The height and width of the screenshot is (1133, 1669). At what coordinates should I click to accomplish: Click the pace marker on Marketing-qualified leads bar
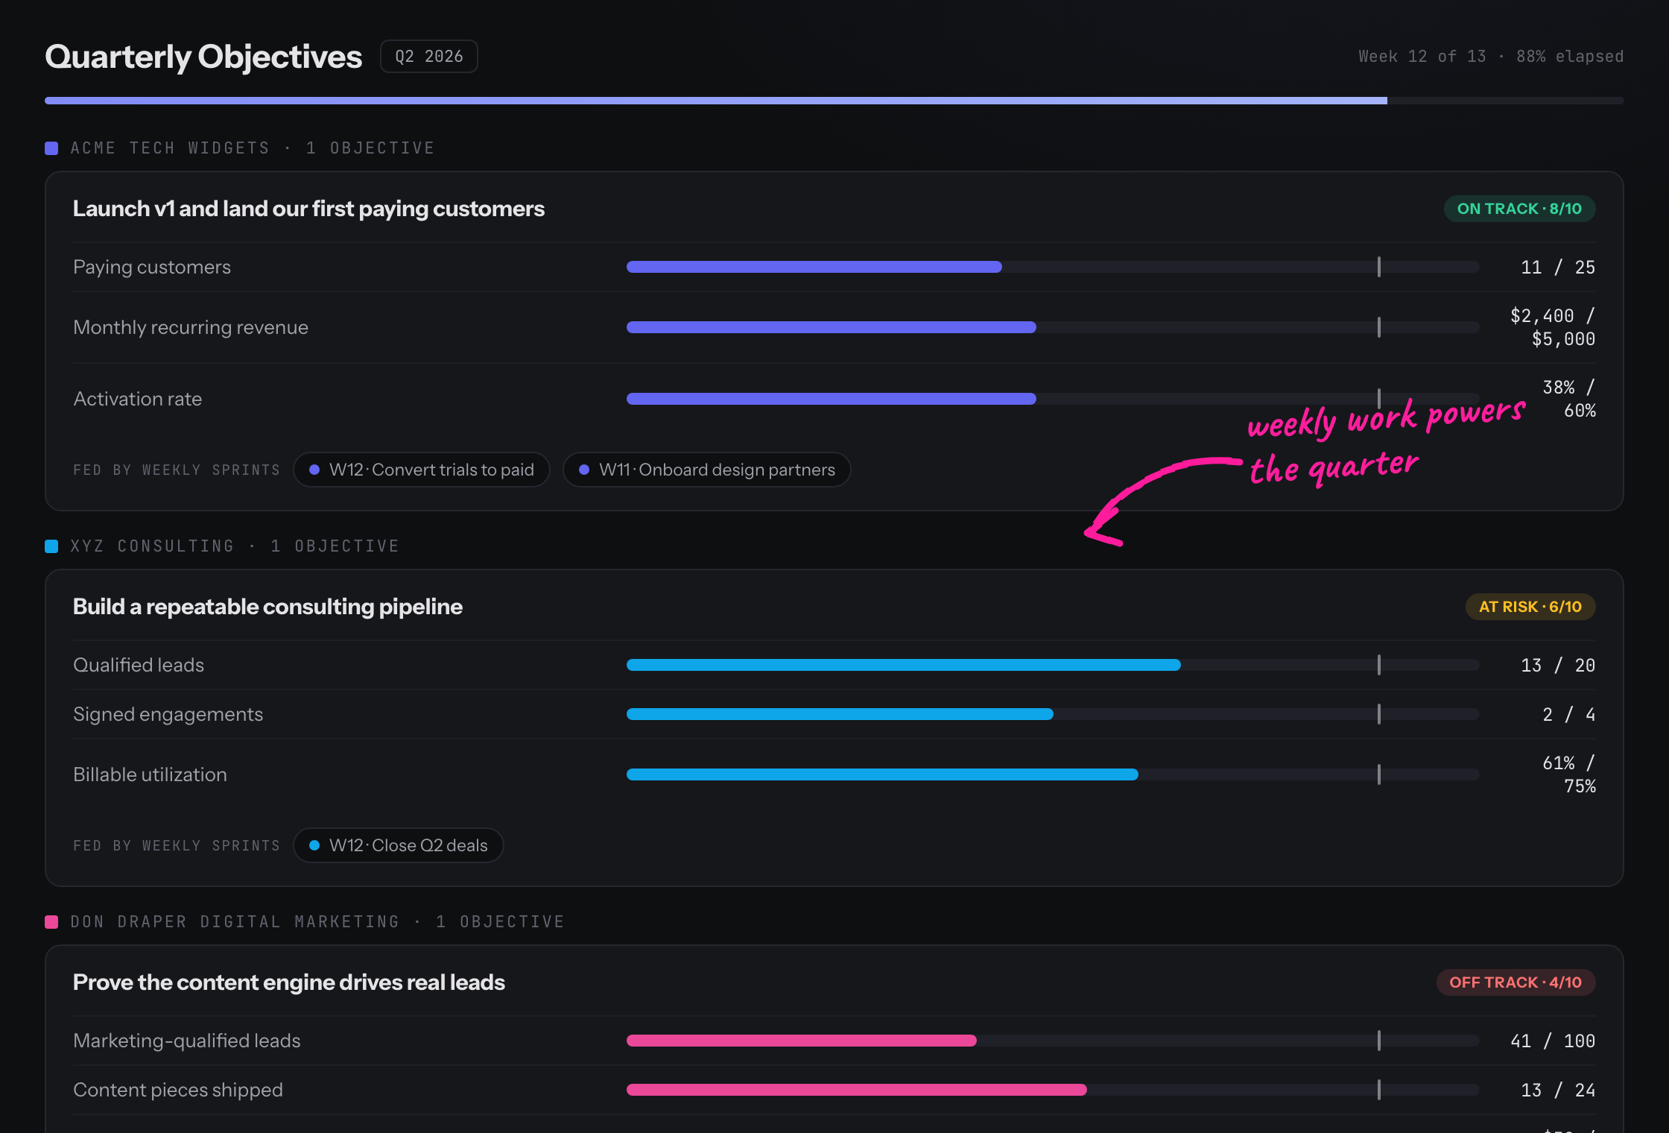click(x=1379, y=1041)
